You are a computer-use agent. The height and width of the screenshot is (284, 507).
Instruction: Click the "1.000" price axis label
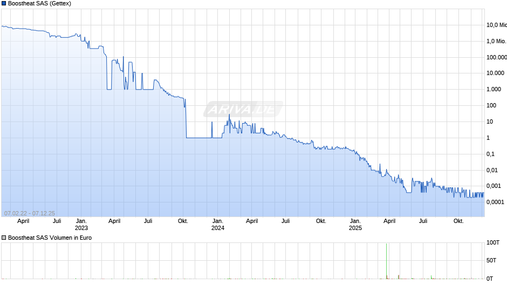(494, 90)
